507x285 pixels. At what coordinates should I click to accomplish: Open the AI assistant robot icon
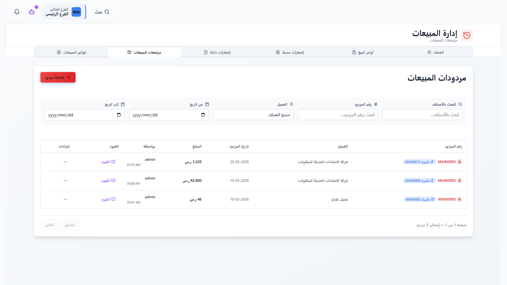coord(32,12)
